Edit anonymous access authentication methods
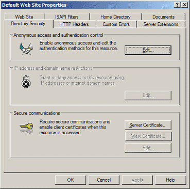Image resolution: width=190 pixels, height=189 pixels. tap(148, 50)
